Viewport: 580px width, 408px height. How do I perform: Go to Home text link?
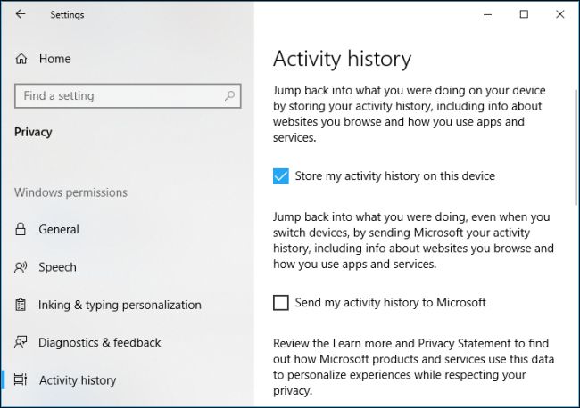pos(54,59)
